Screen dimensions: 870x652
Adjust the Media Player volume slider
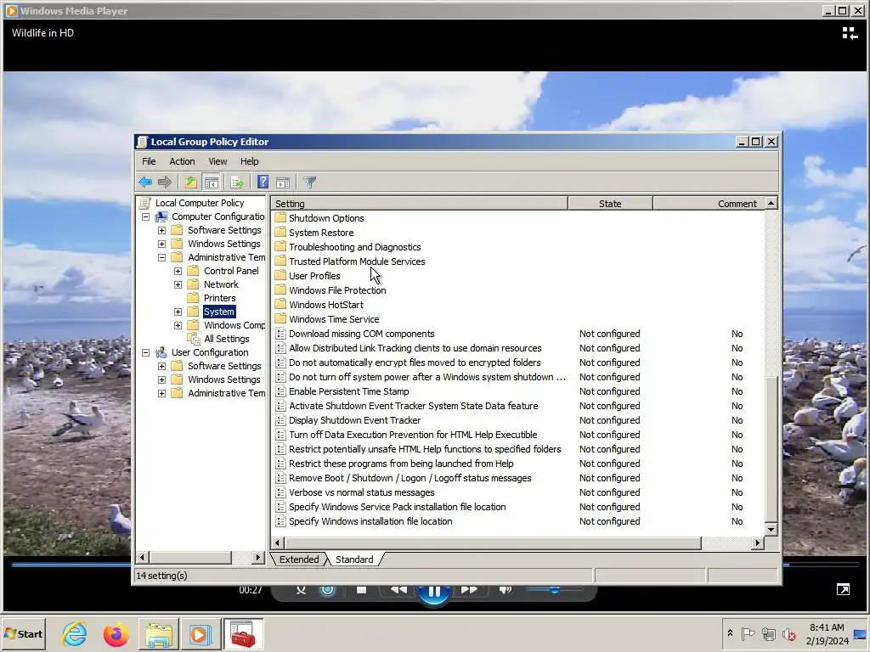point(554,589)
